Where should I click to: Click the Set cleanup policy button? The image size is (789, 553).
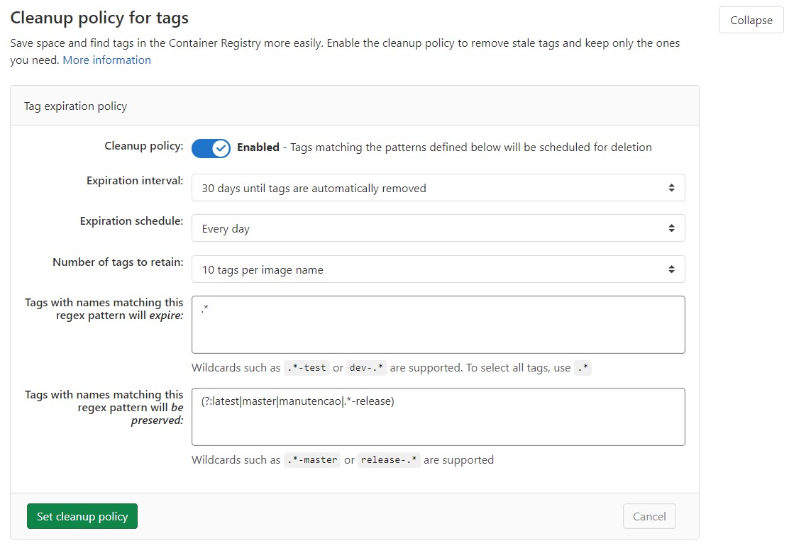(x=82, y=516)
